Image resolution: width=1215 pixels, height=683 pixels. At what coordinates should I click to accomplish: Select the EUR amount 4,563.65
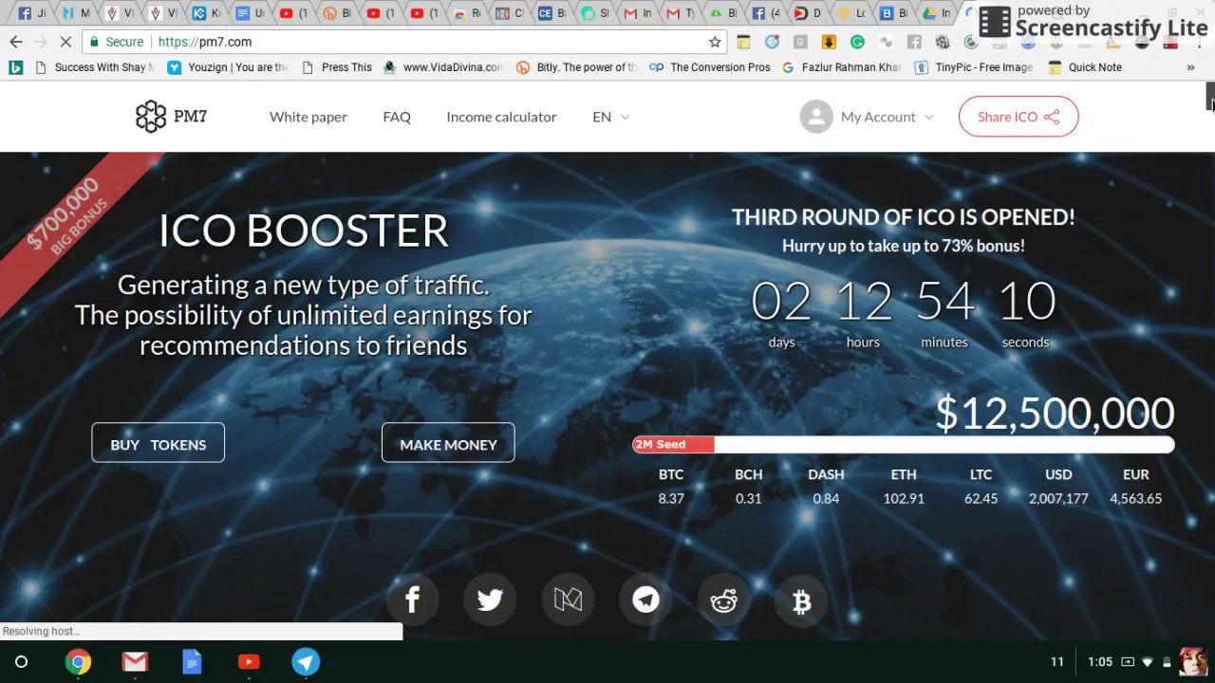(x=1135, y=498)
